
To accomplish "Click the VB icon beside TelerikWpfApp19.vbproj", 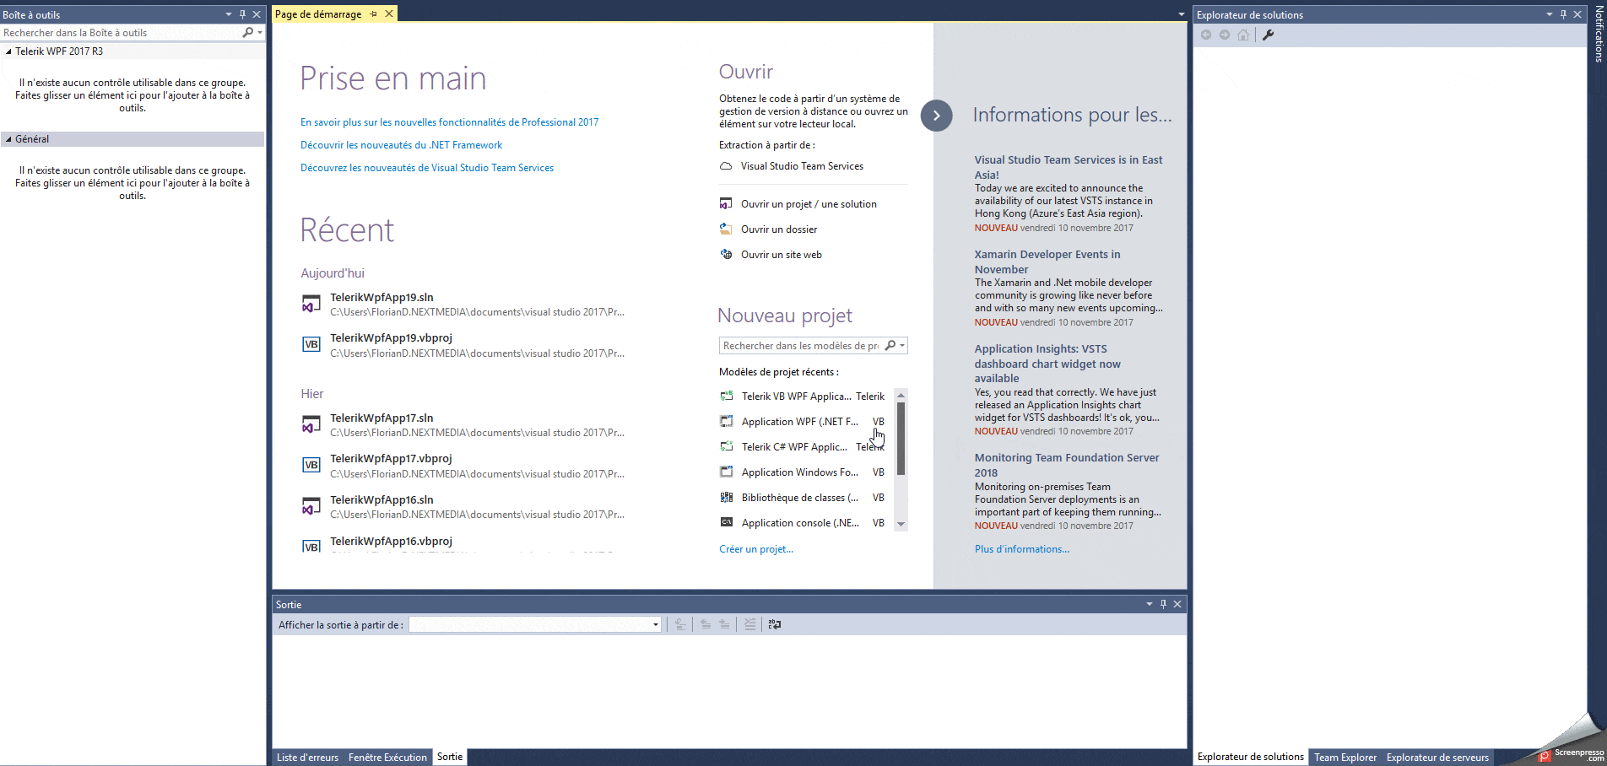I will coord(311,344).
